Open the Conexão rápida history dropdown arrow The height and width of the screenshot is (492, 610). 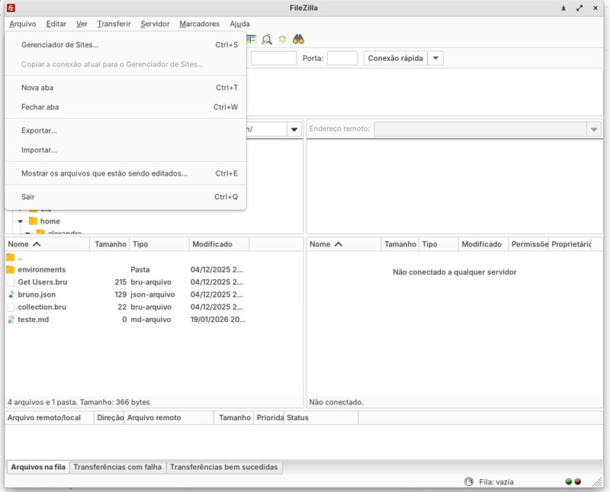click(435, 58)
